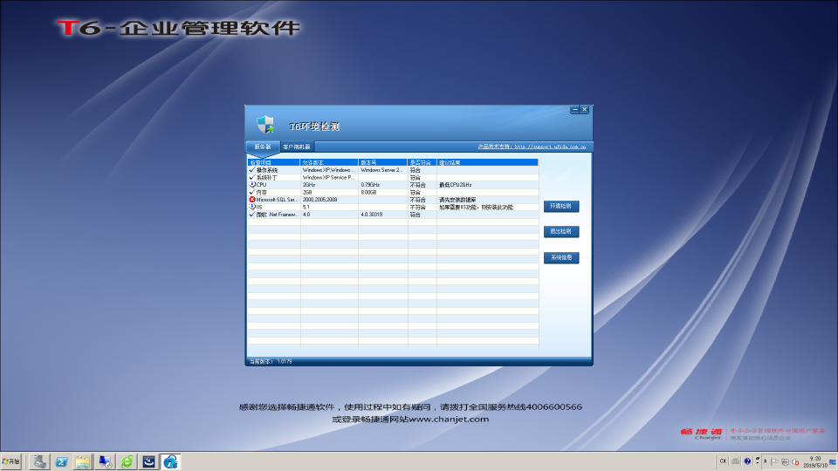Click the 最低CPU2GHz suggestion text
Screen dimensions: 838x471
pyautogui.click(x=456, y=185)
